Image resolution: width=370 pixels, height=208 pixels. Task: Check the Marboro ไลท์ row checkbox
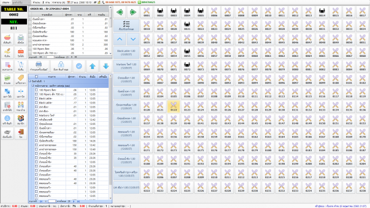pyautogui.click(x=37, y=116)
